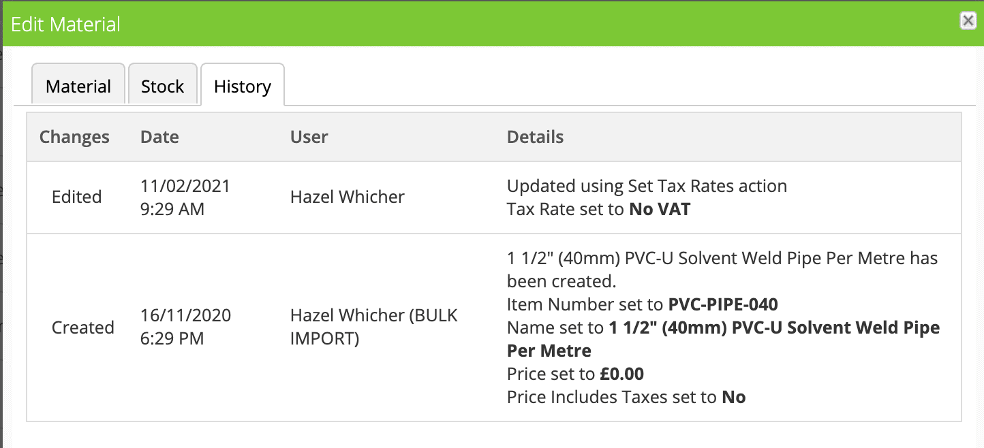Click user name Hazel Whicher in Edited row
Image resolution: width=984 pixels, height=448 pixels.
[348, 197]
